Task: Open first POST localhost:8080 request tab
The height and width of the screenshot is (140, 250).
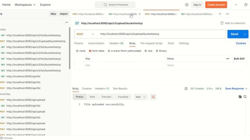Action: 89,14
